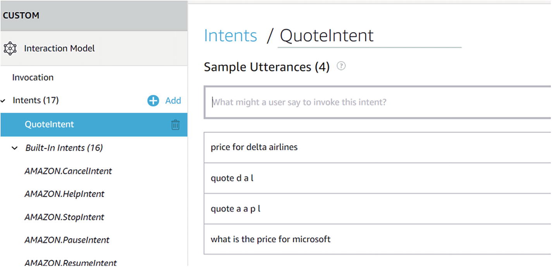Screen dimensions: 552x267
Task: Click the Sample Utterances help icon
Action: 341,66
